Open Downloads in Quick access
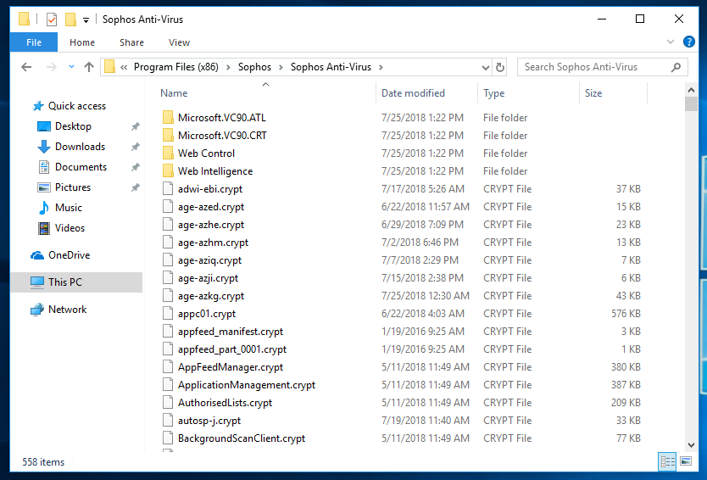 (80, 147)
